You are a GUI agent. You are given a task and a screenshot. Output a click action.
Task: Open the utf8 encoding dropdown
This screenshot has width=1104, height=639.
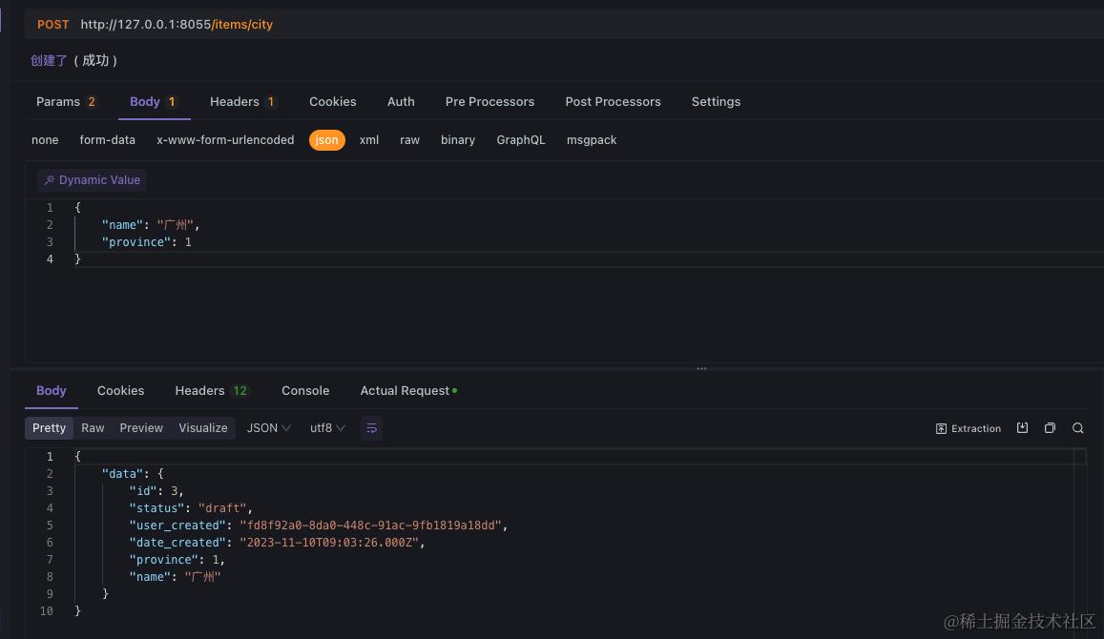click(x=327, y=428)
